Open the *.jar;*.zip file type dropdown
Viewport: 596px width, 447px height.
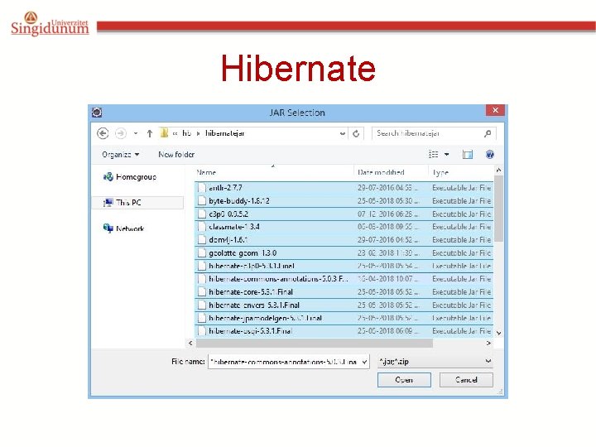point(435,362)
